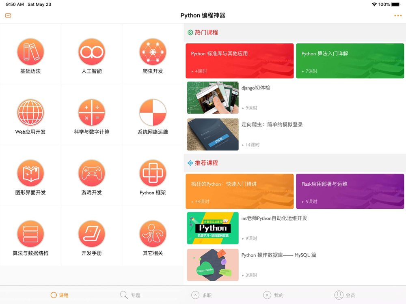Viewport: 406px width, 304px height.
Task: Open 疯狂的Python：快速入门精讲 course card
Action: click(x=240, y=191)
